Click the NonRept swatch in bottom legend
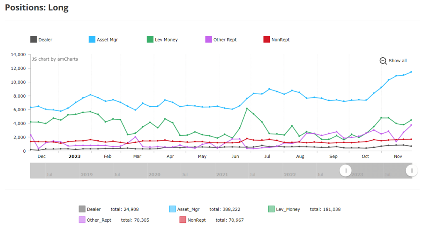The image size is (425, 225). pyautogui.click(x=183, y=220)
